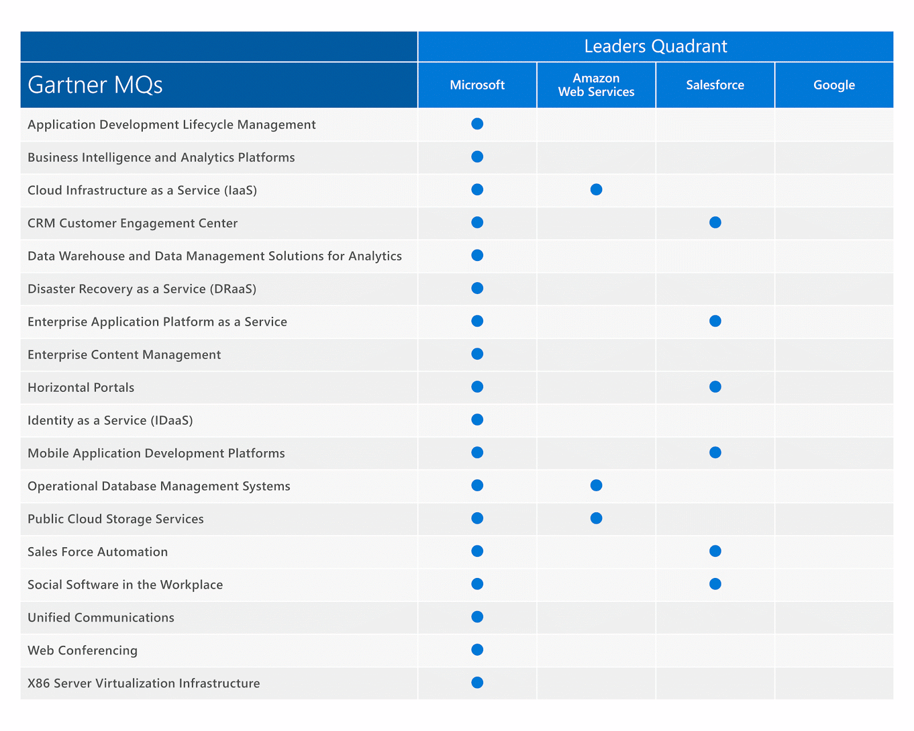
Task: Select the X86 Server Virtualization Infrastructure row
Action: click(143, 683)
